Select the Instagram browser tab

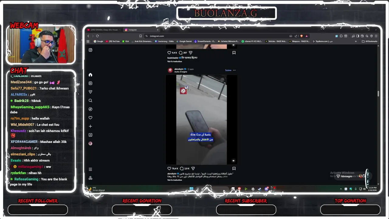(x=141, y=30)
